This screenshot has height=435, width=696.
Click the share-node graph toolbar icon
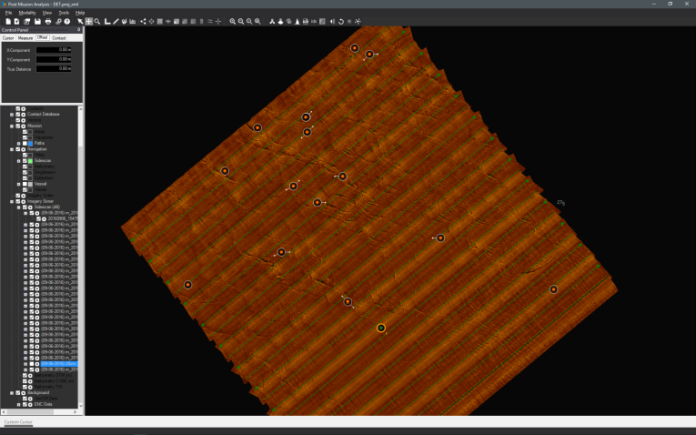tap(143, 21)
